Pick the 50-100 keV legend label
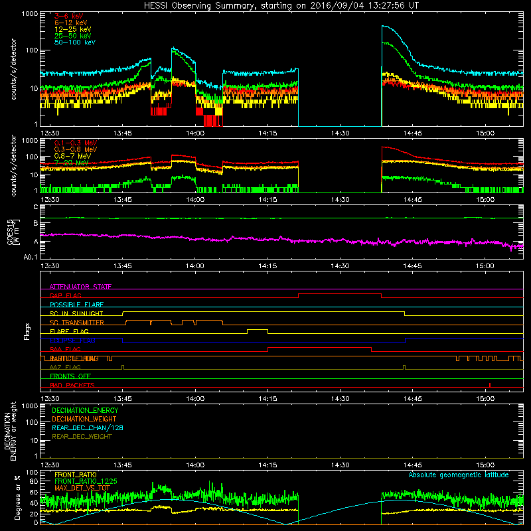The height and width of the screenshot is (531, 531). [x=75, y=42]
